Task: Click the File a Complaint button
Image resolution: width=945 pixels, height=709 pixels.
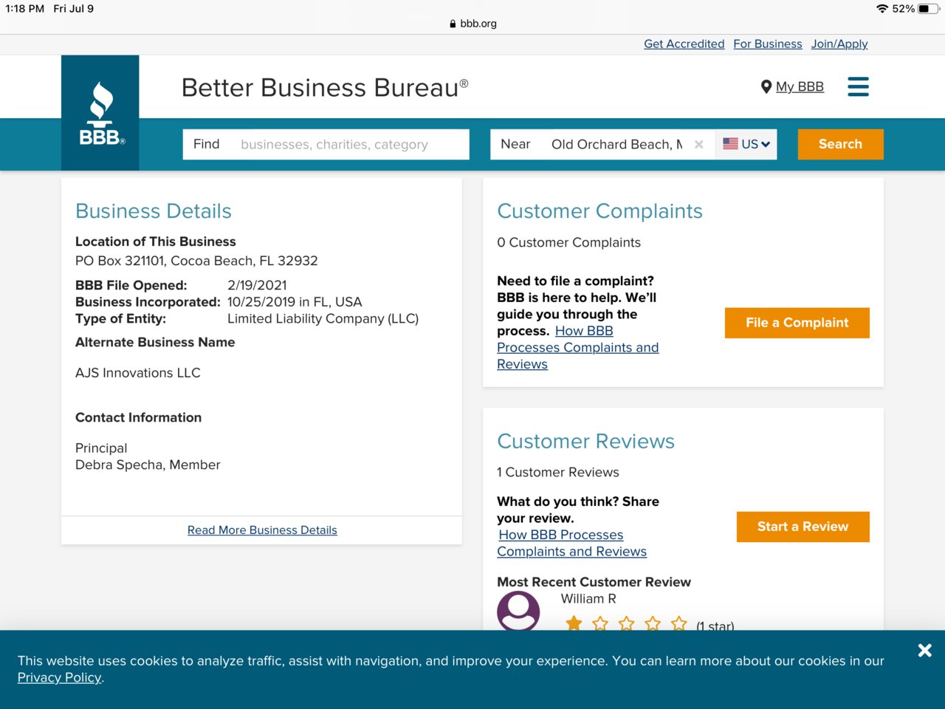Action: coord(797,323)
